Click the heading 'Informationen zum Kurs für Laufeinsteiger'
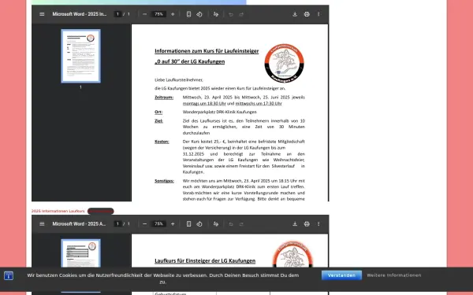 (x=207, y=51)
